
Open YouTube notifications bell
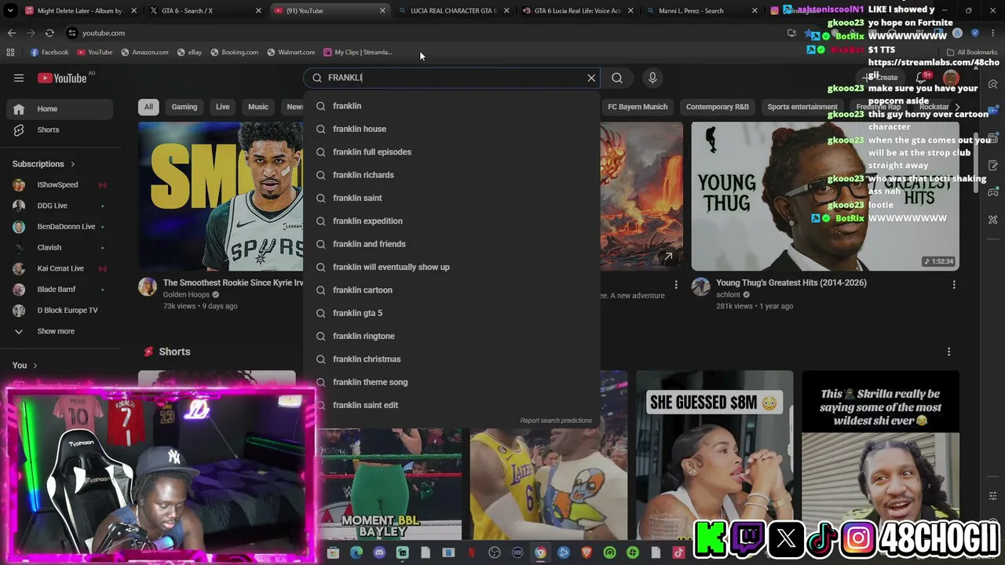921,78
